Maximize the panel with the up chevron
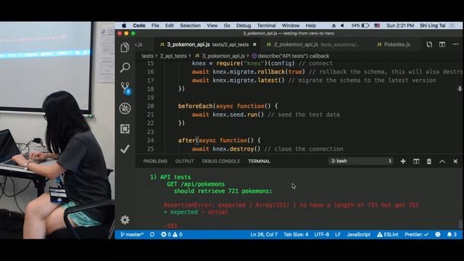The image size is (464, 261). tap(442, 161)
